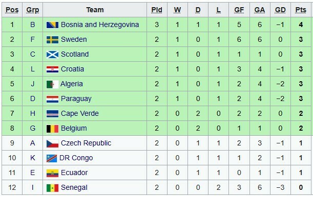Click the Grp column header
313x197 pixels.
[x=33, y=10]
